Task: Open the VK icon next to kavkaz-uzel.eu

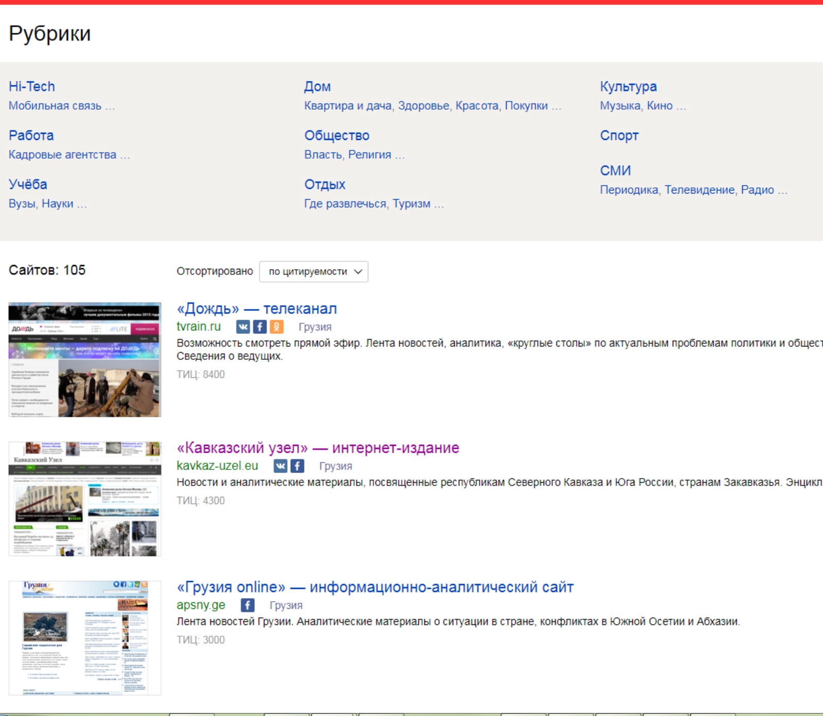Action: pyautogui.click(x=280, y=466)
